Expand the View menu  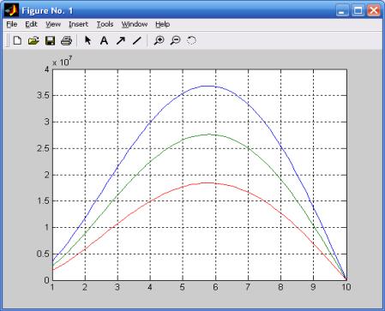point(53,25)
